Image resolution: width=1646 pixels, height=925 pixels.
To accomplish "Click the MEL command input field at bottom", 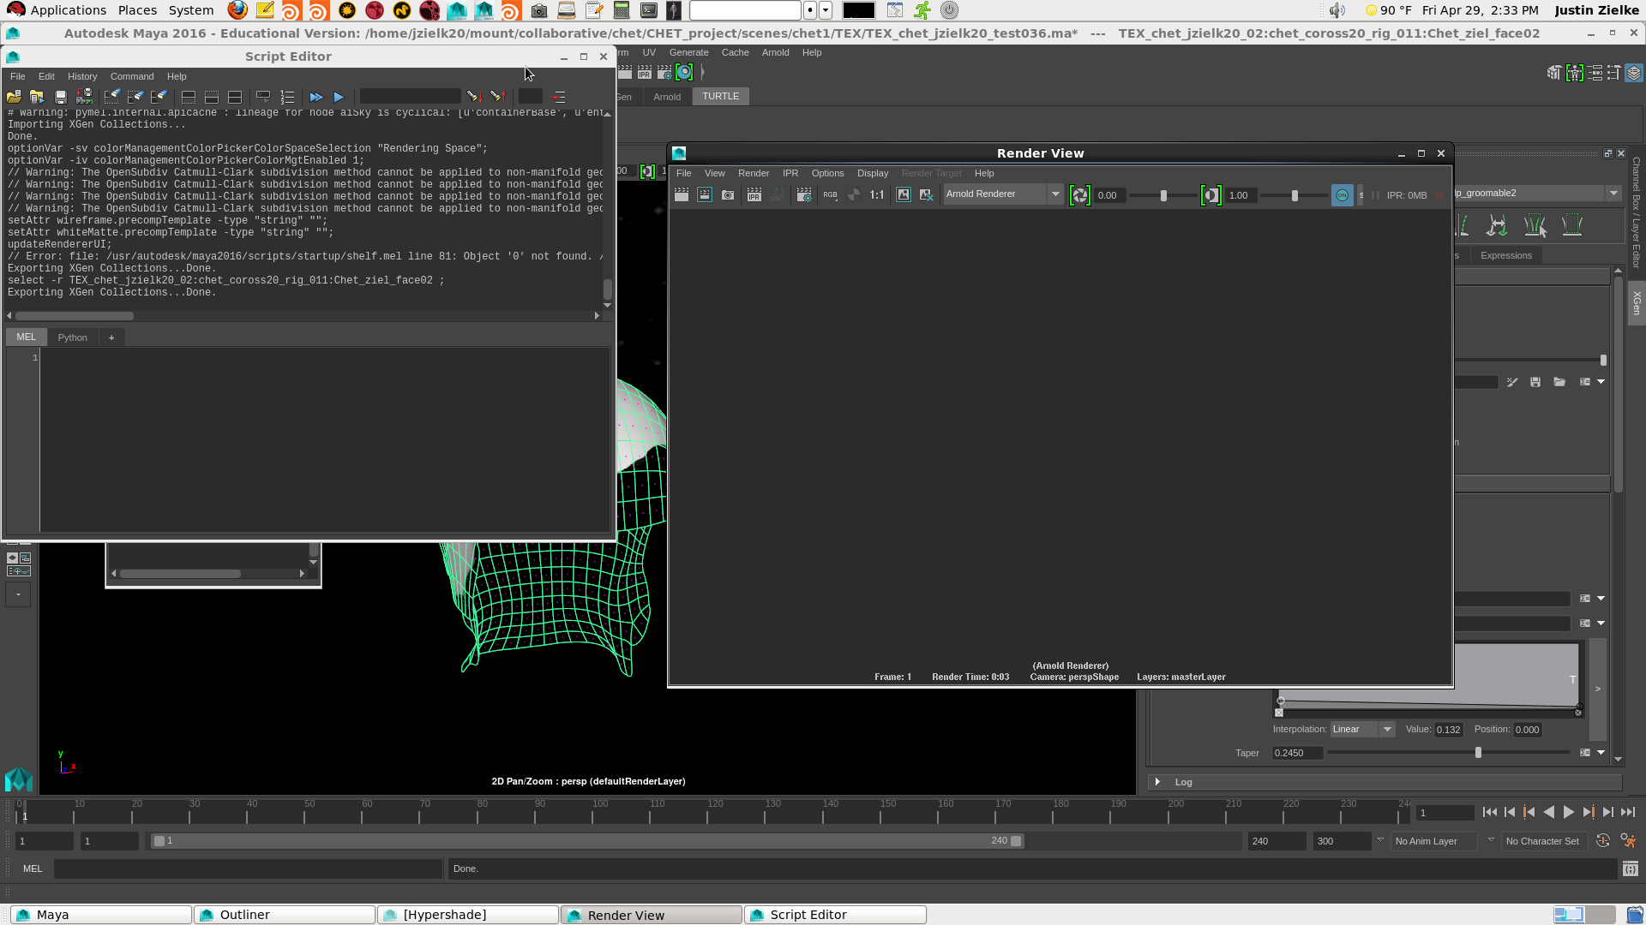I will 249,868.
